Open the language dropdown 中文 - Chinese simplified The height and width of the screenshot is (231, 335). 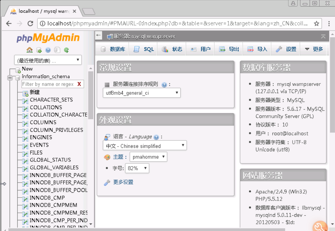point(145,146)
